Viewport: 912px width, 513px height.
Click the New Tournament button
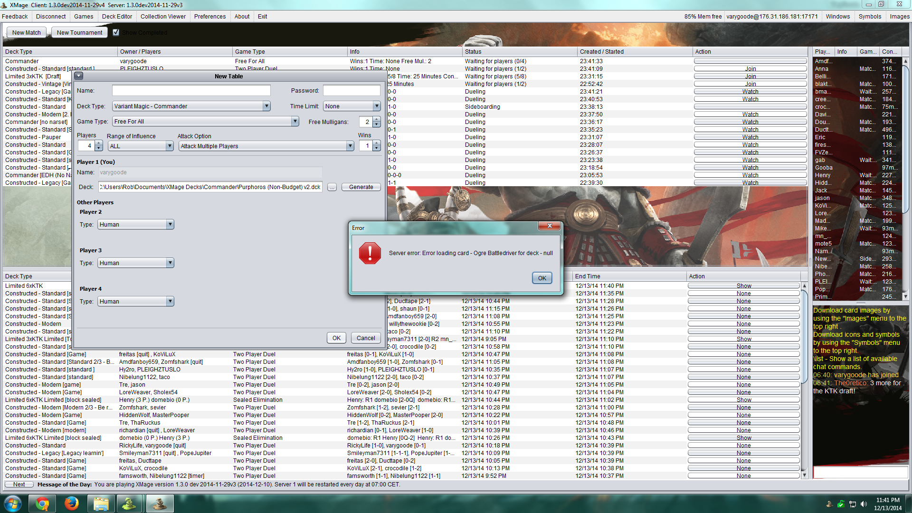(x=79, y=32)
